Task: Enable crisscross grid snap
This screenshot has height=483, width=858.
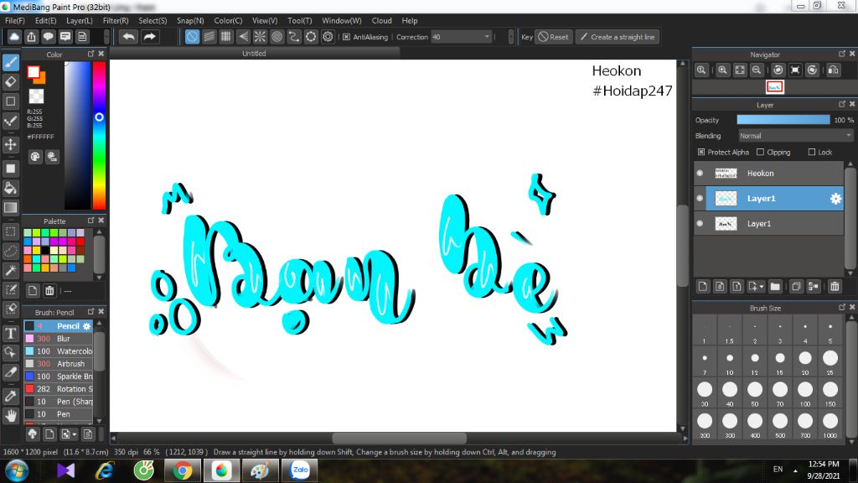Action: [x=226, y=37]
